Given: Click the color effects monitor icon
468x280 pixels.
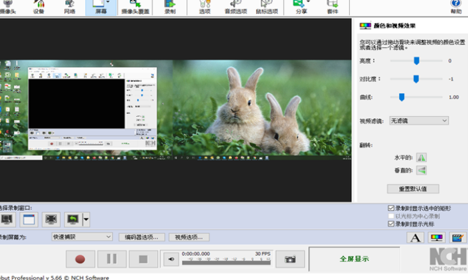Looking at the screenshot, I should tap(436, 237).
